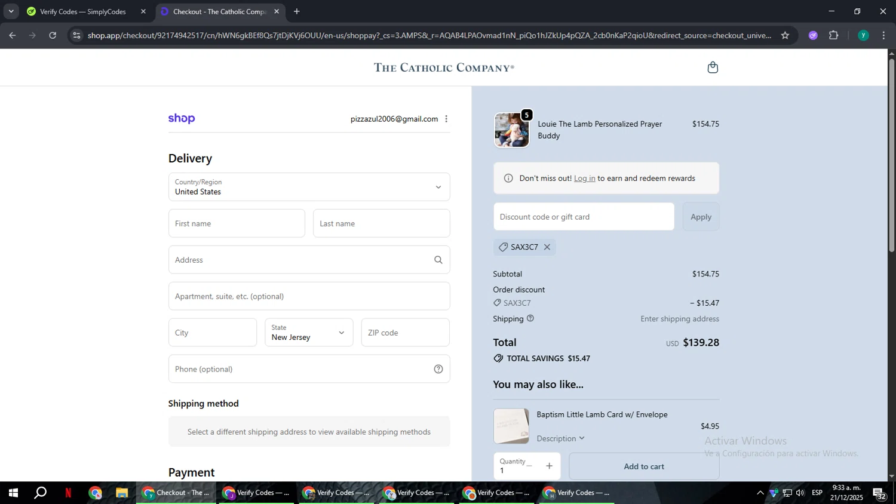View site information icon in address bar

76,35
